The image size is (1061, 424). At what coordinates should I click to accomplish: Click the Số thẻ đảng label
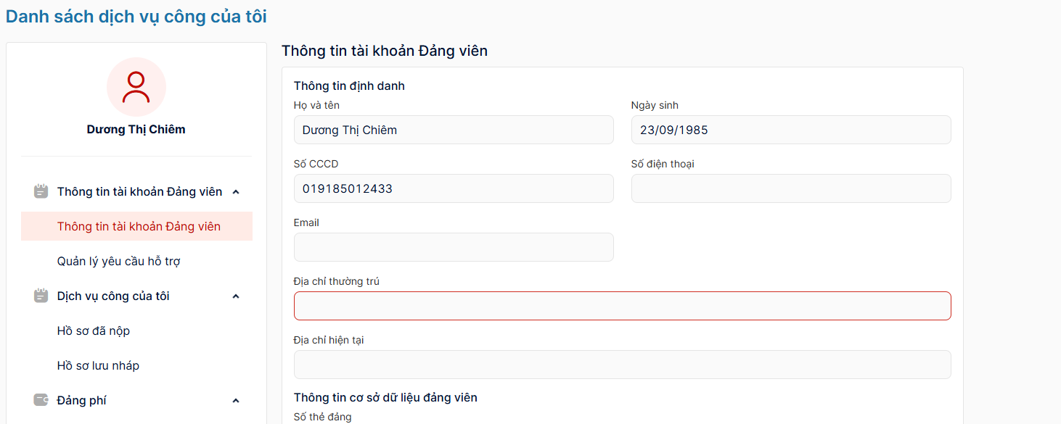[322, 417]
